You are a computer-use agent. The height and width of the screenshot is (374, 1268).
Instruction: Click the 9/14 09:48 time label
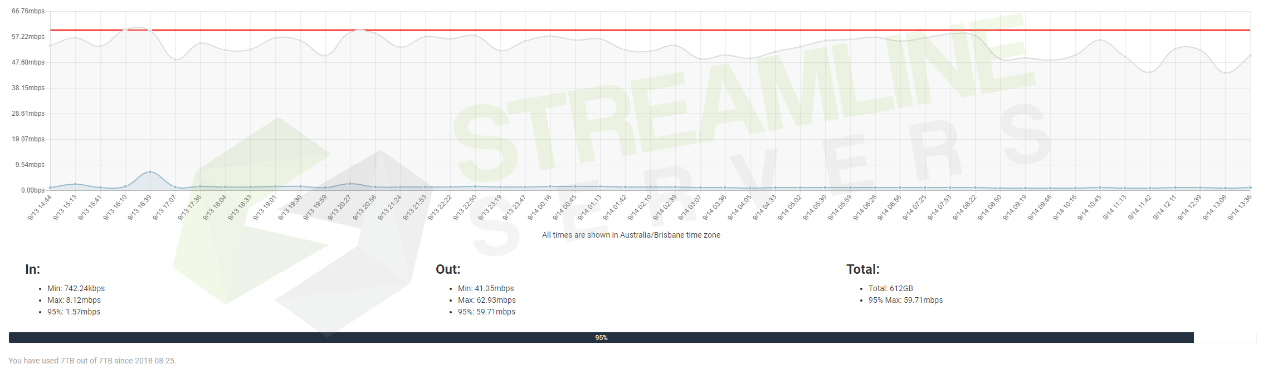click(1040, 208)
